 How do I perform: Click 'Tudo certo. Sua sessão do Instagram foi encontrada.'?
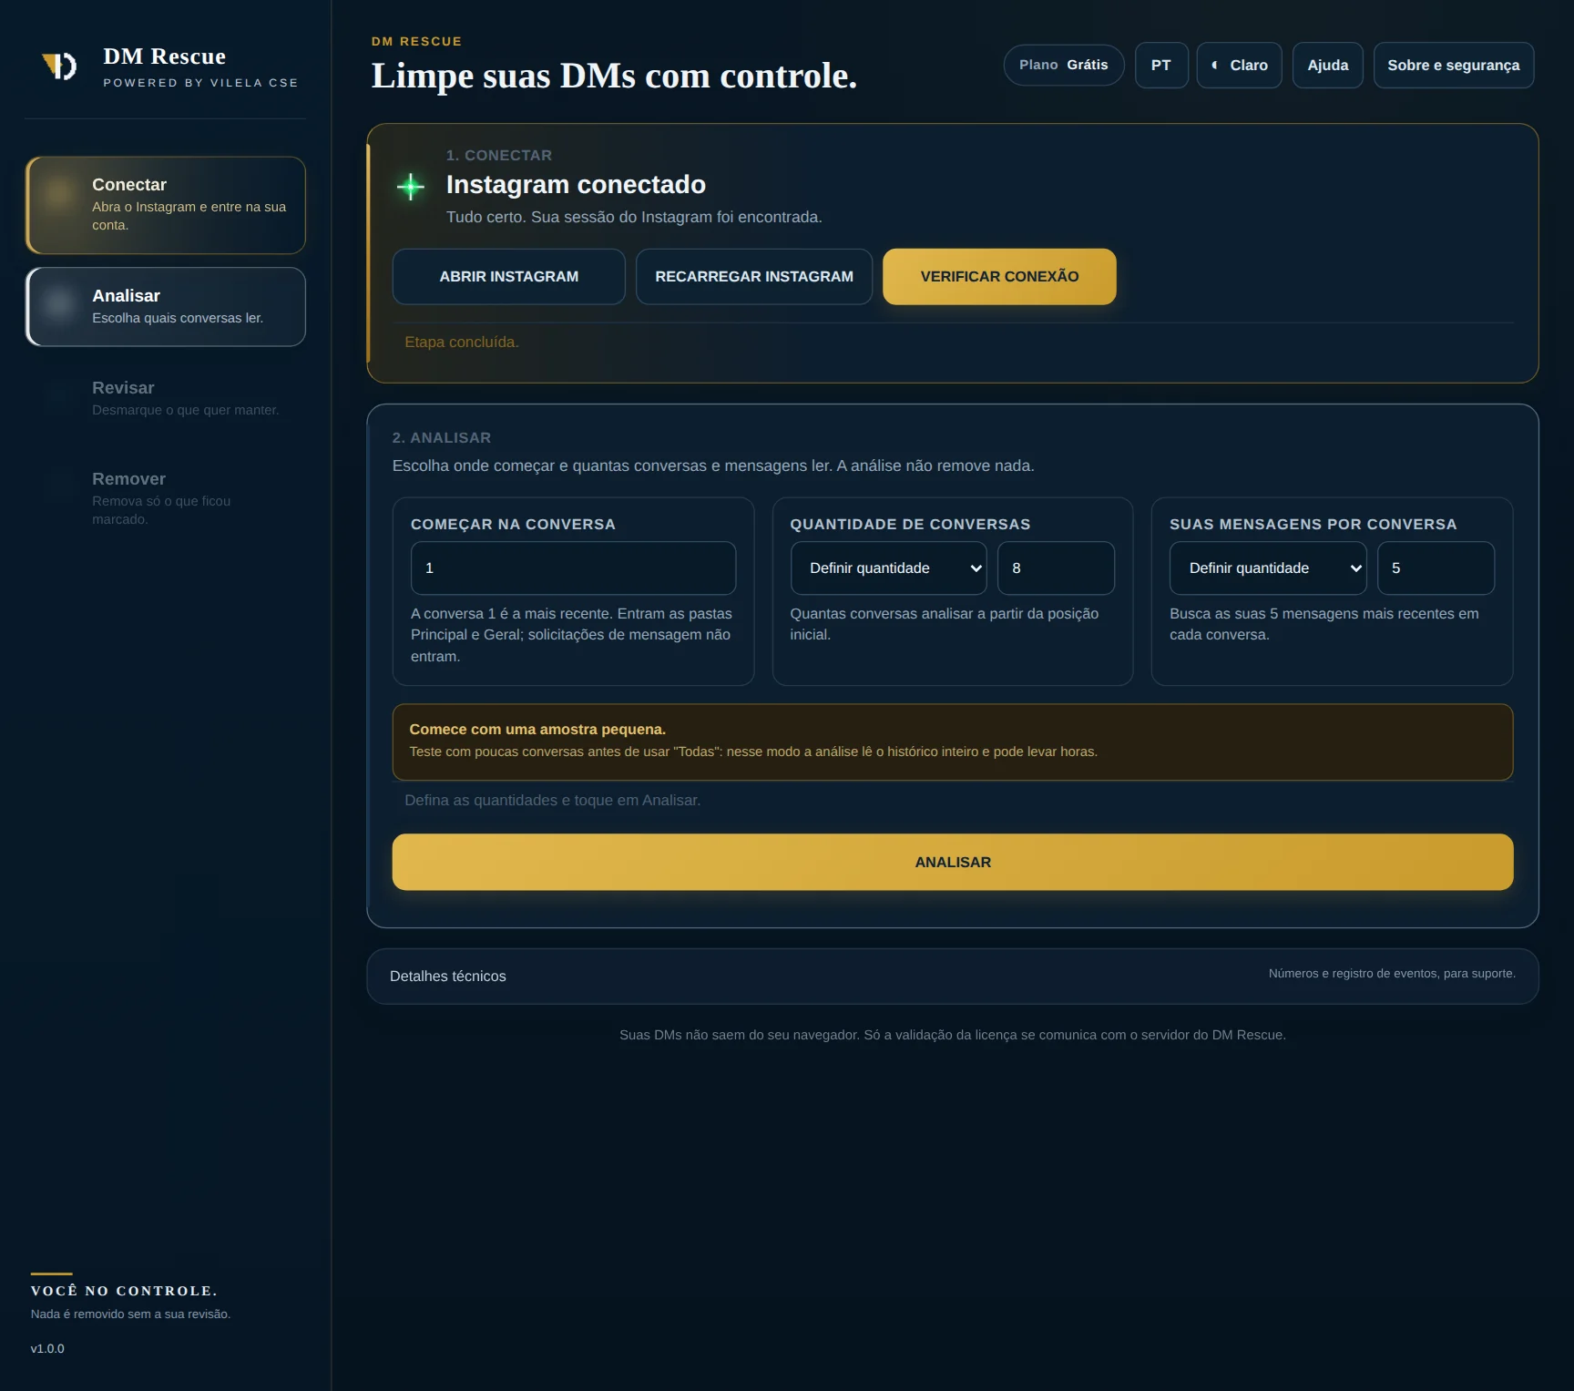pos(634,218)
